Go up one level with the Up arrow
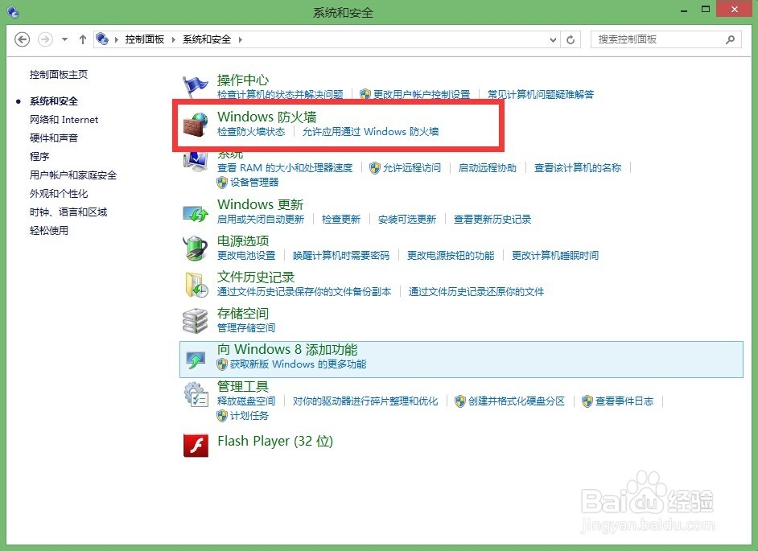 pyautogui.click(x=83, y=39)
